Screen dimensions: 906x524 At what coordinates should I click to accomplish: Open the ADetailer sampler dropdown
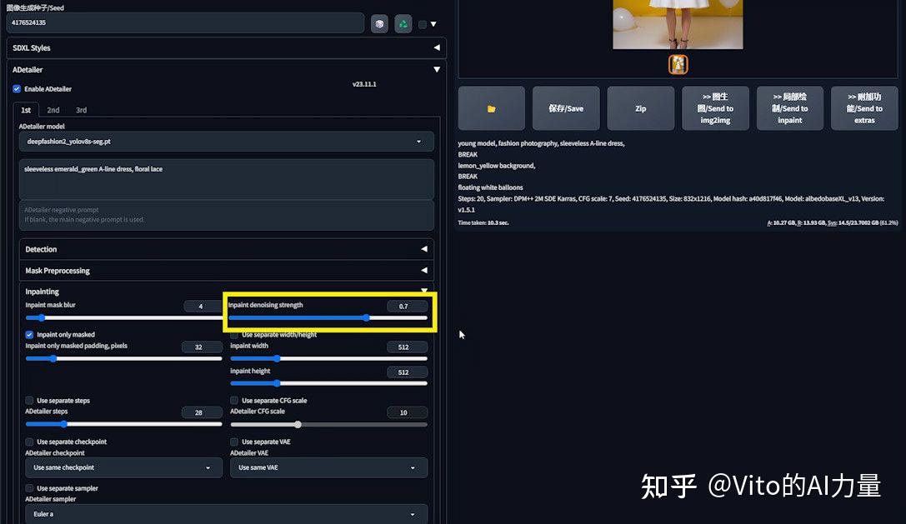click(226, 514)
